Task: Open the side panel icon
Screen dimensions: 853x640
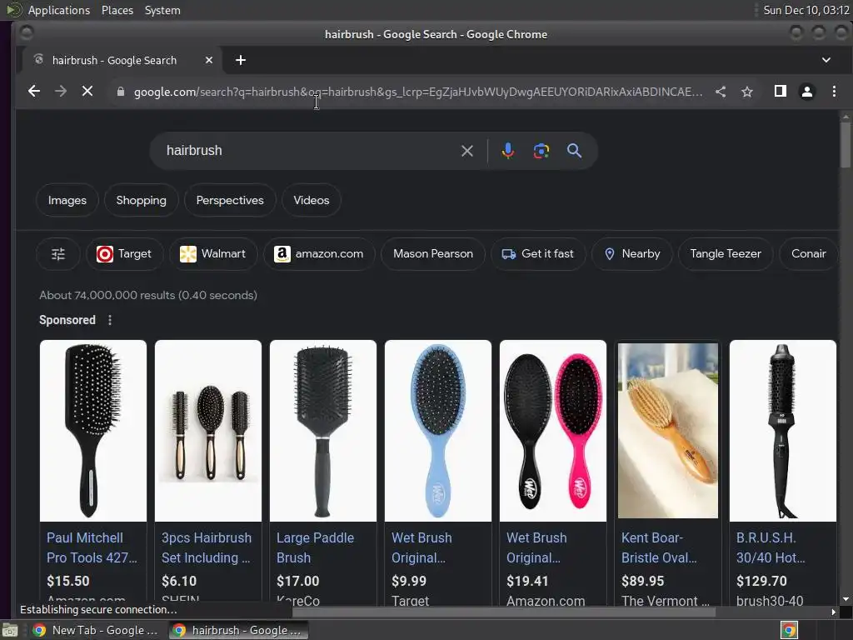Action: (780, 92)
